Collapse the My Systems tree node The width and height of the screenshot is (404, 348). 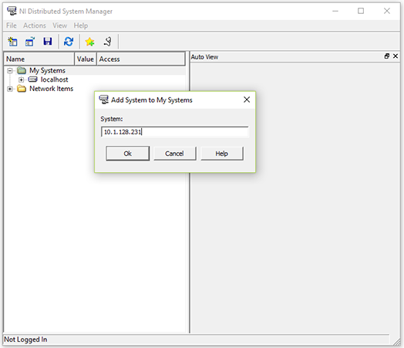coord(10,70)
